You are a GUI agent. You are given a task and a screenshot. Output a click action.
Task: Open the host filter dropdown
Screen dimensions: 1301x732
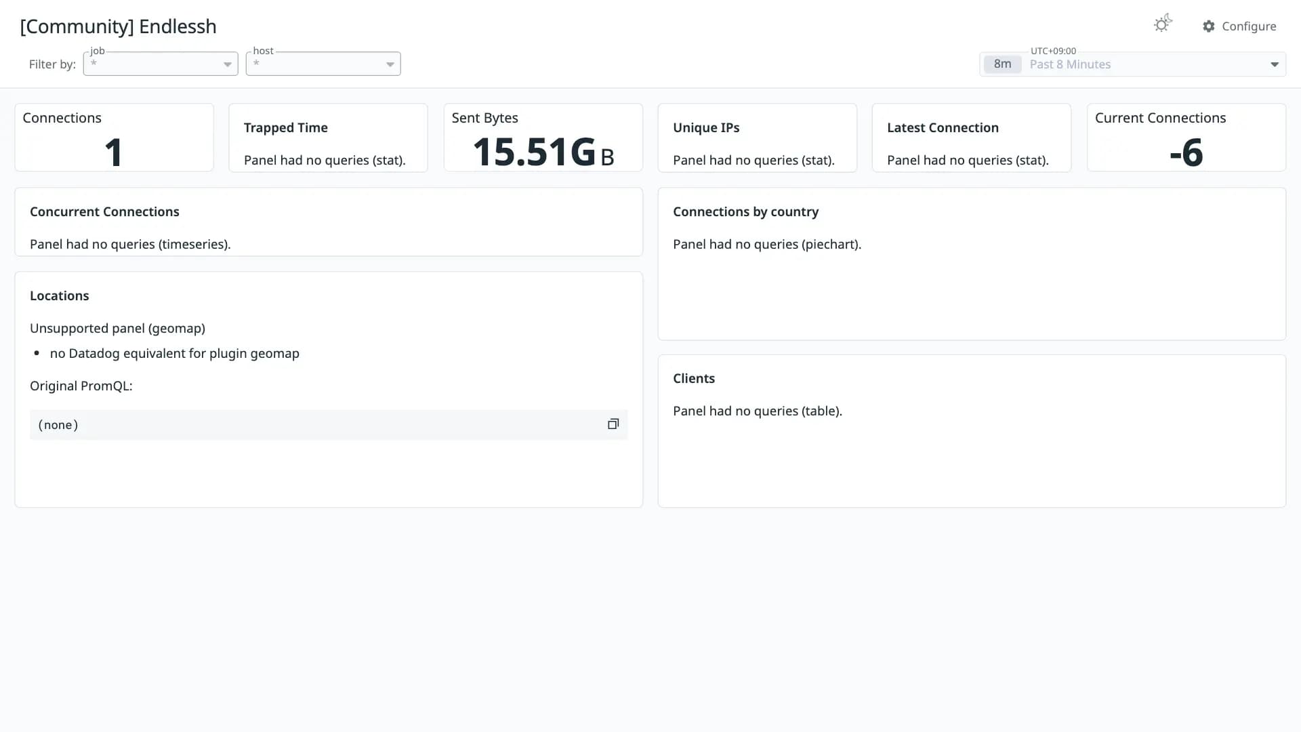click(x=323, y=64)
